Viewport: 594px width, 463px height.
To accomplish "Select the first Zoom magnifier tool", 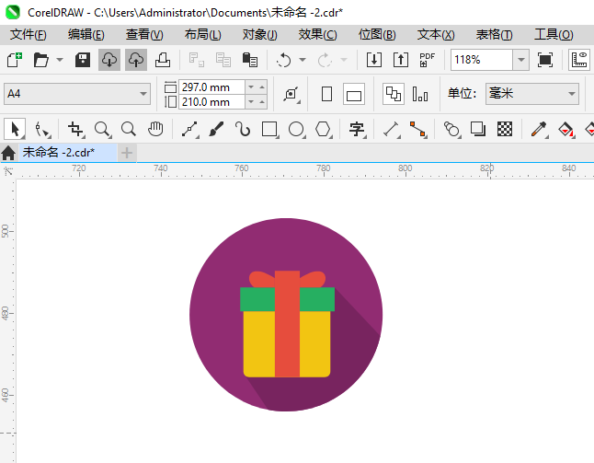I will click(103, 129).
